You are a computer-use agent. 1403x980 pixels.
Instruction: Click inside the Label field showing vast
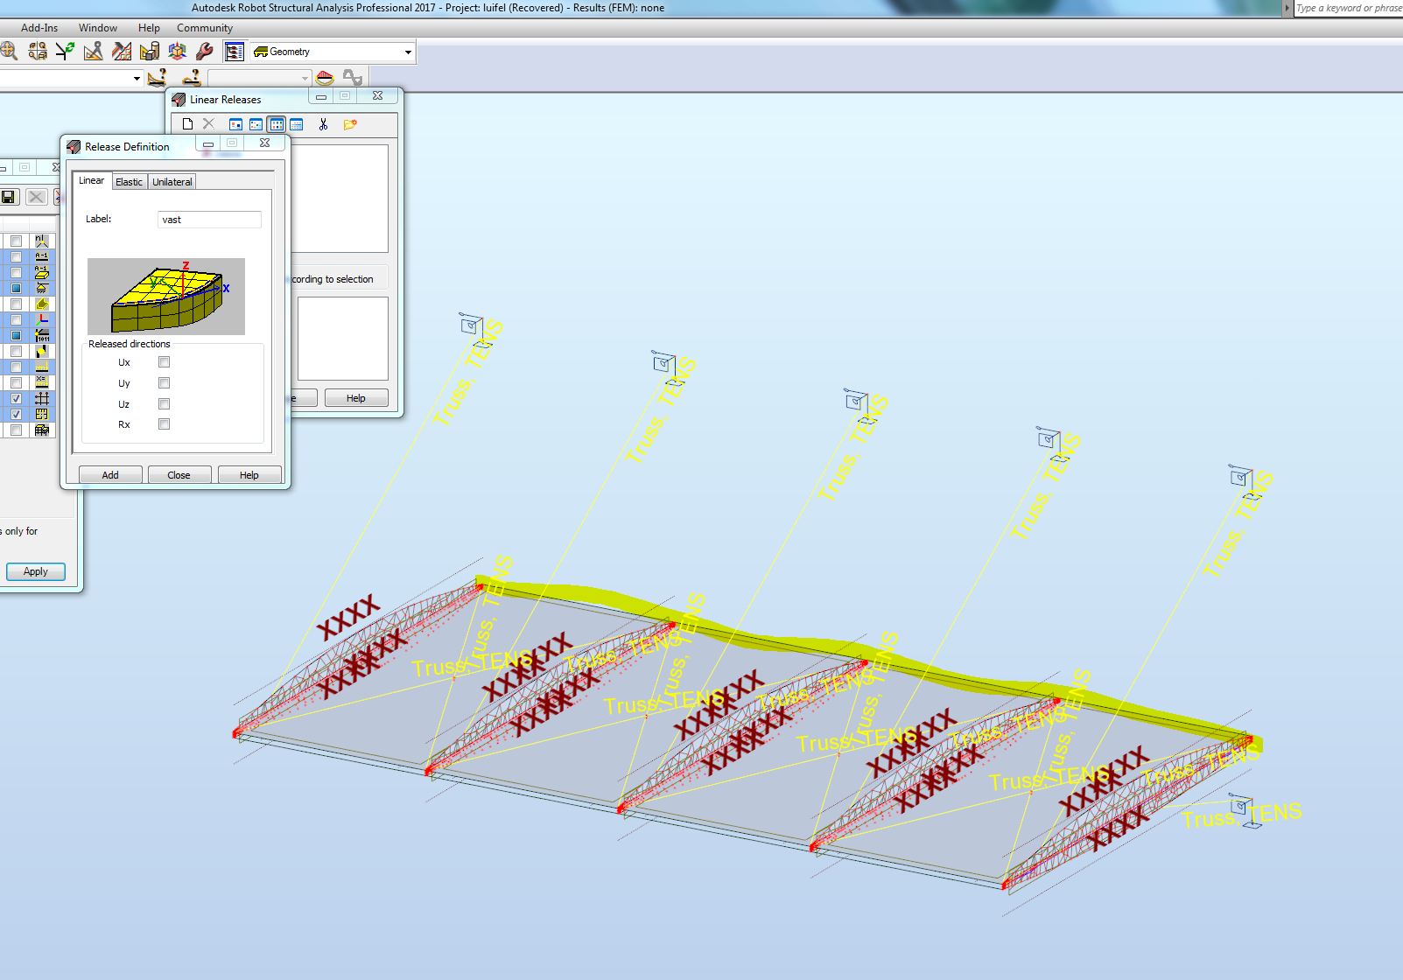pyautogui.click(x=208, y=219)
